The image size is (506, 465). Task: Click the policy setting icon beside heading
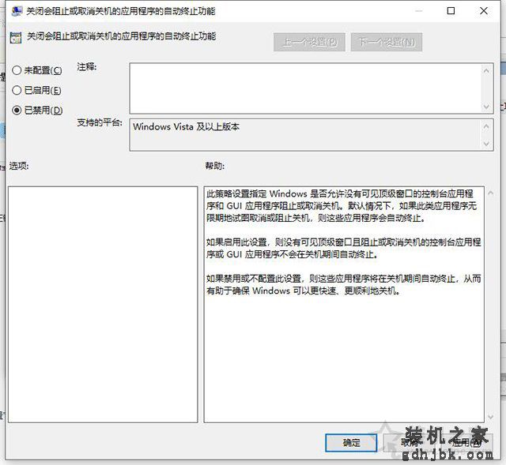tap(16, 37)
